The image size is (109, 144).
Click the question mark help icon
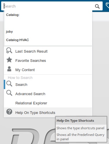click(x=9, y=112)
